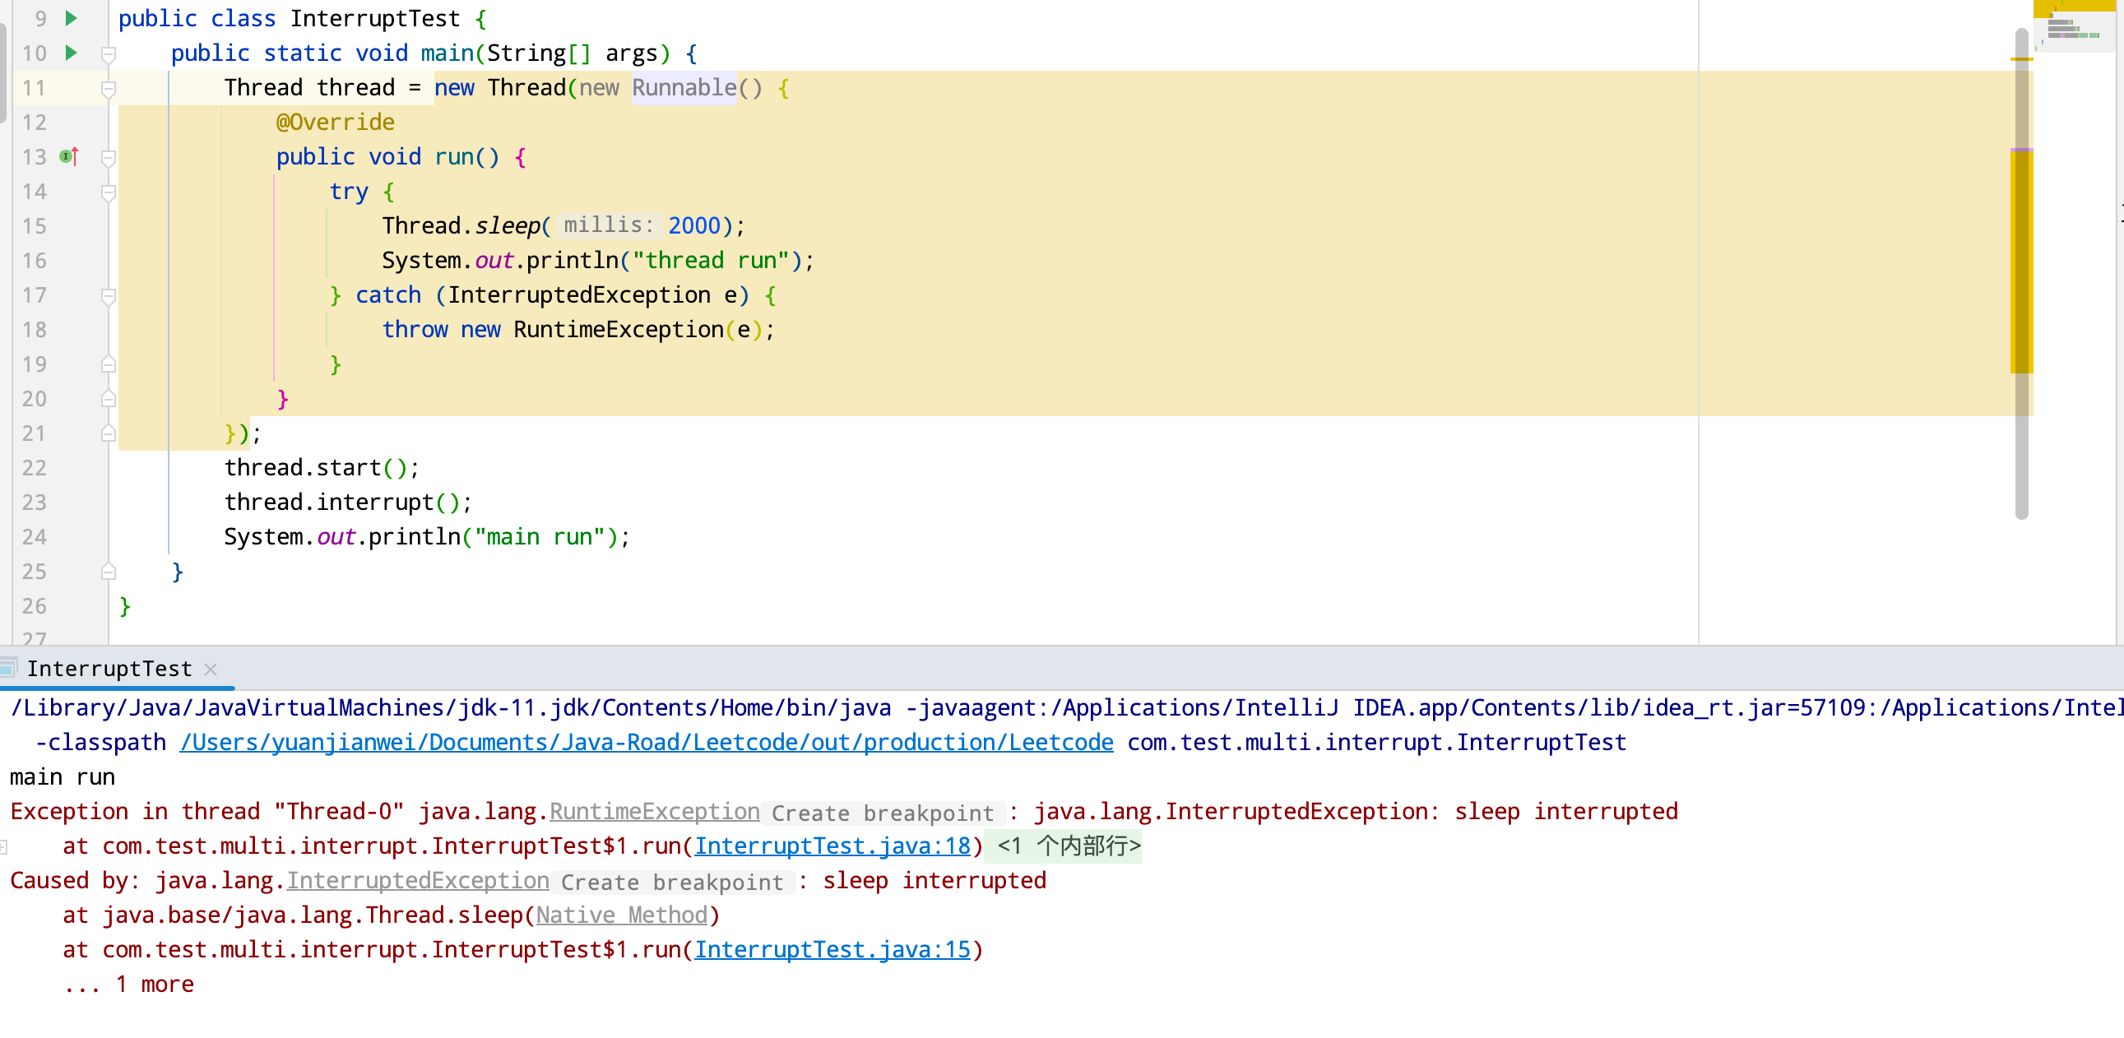Click the implements marker icon on line 13
The width and height of the screenshot is (2124, 1038).
pos(69,156)
